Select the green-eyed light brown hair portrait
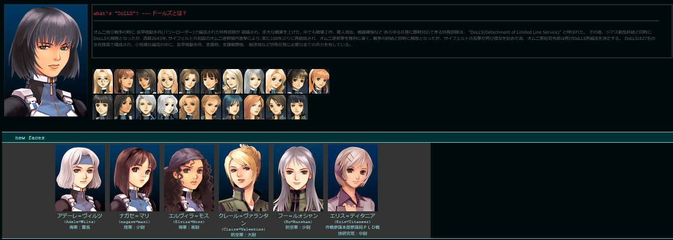The image size is (673, 240). pos(189,107)
